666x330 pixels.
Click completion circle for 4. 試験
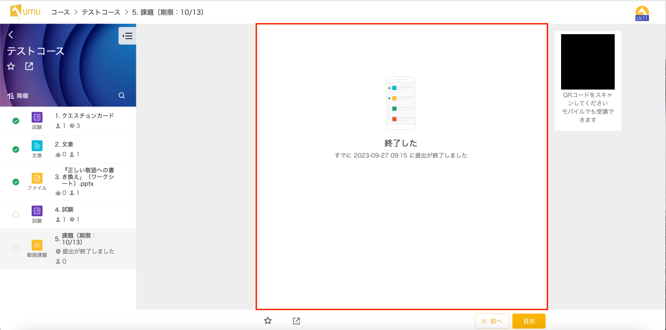(16, 215)
